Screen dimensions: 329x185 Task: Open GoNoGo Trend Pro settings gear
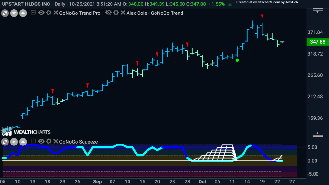click(x=49, y=13)
